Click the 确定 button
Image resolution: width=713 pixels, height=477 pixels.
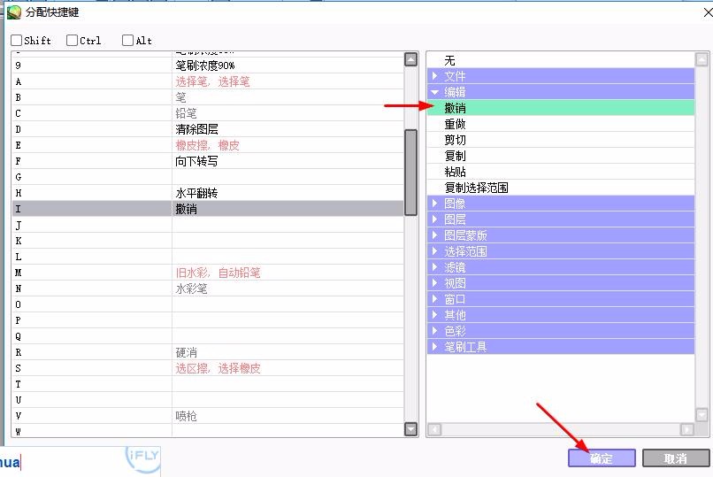(602, 458)
